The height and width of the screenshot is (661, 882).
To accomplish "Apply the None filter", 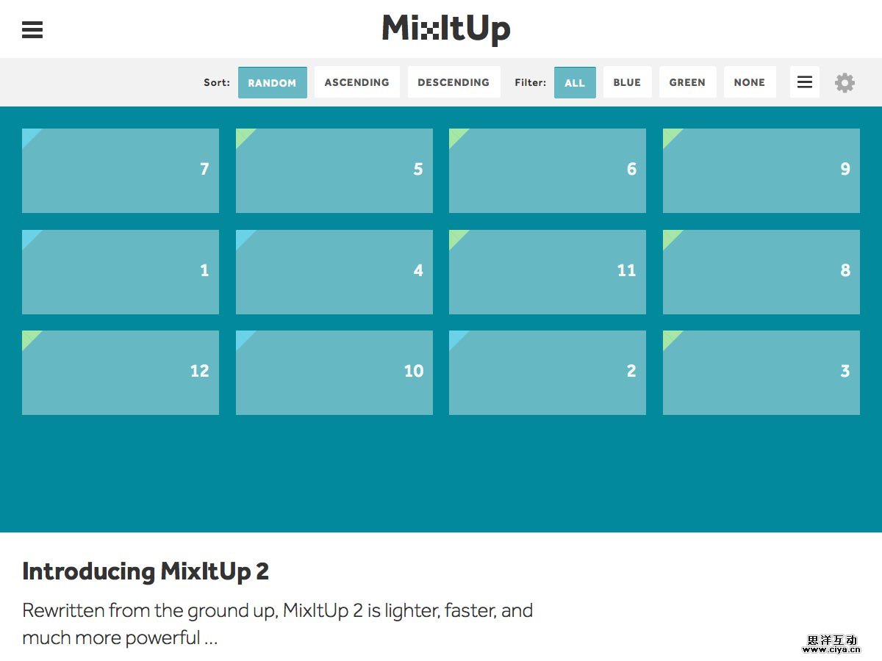I will [749, 82].
